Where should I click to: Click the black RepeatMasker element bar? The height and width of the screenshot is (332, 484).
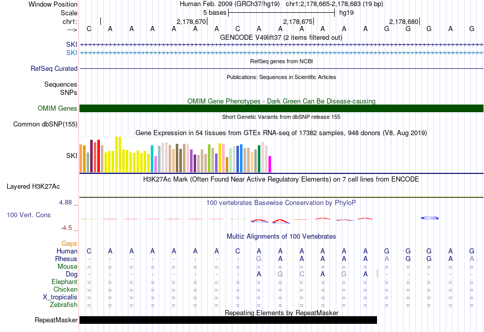click(x=228, y=320)
